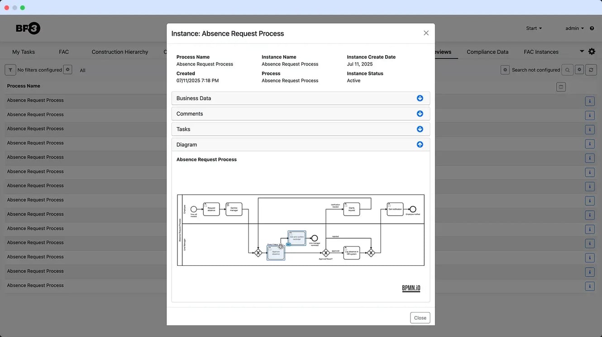Image resolution: width=602 pixels, height=337 pixels.
Task: Select the highlighted Approve absence task
Action: point(276,253)
